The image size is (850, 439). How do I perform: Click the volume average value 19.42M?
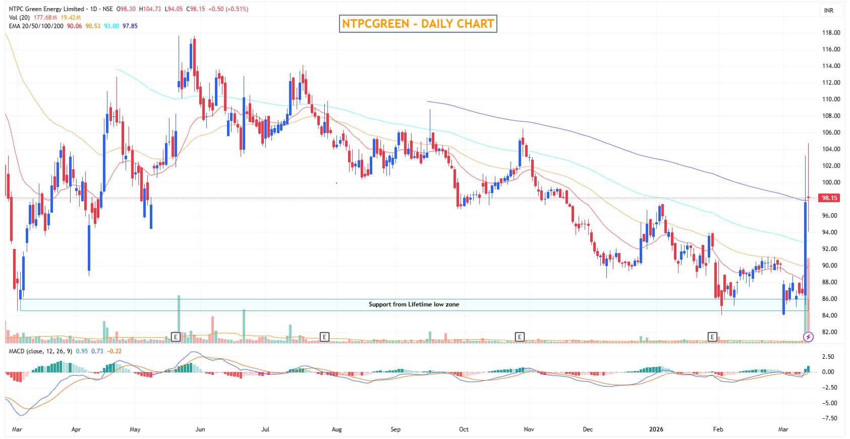(x=71, y=18)
